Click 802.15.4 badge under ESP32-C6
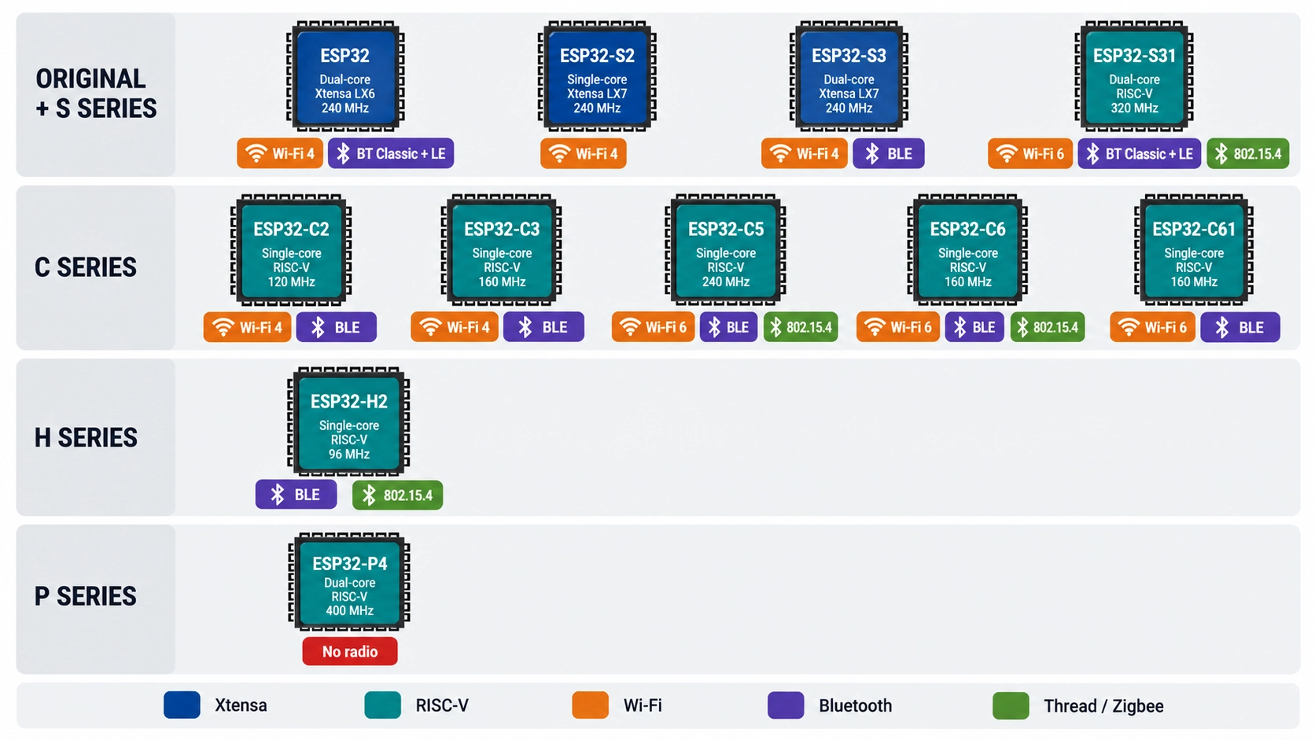Screen dimensions: 1315x740 coord(1048,327)
